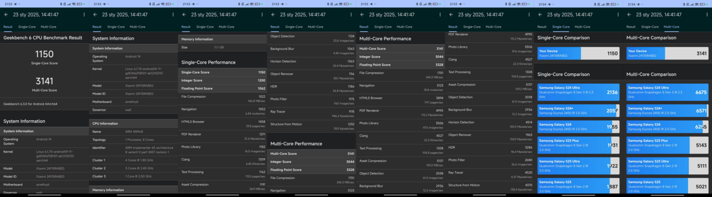Select the File Compression row scoring 1022
The image size is (712, 197).
tap(222, 98)
